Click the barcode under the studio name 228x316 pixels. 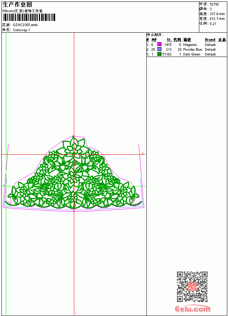point(29,17)
